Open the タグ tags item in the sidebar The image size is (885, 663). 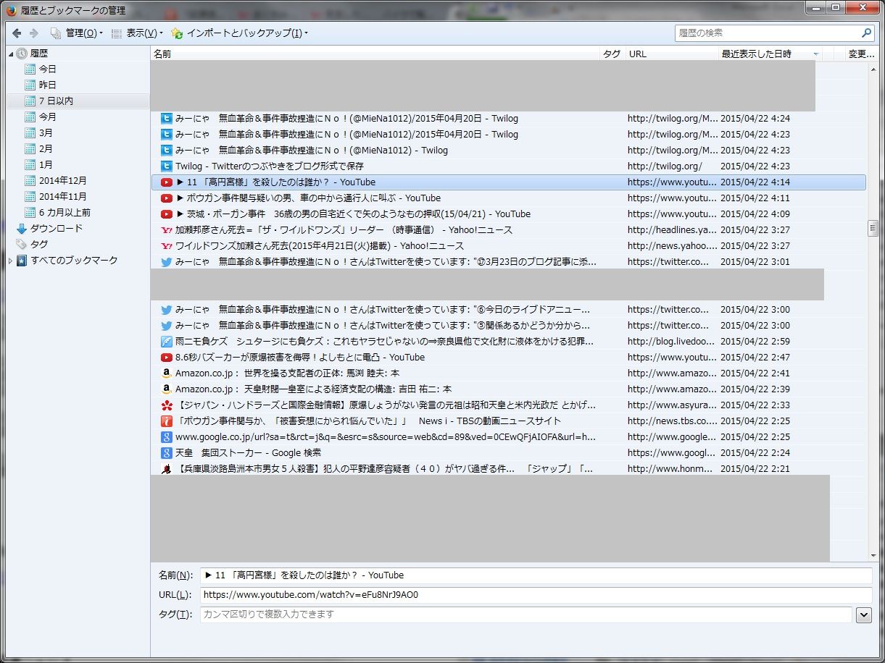click(39, 245)
